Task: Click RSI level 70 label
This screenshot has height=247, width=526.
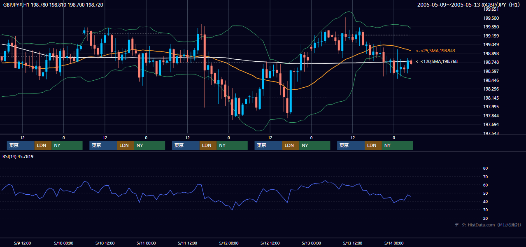Action: [485, 177]
